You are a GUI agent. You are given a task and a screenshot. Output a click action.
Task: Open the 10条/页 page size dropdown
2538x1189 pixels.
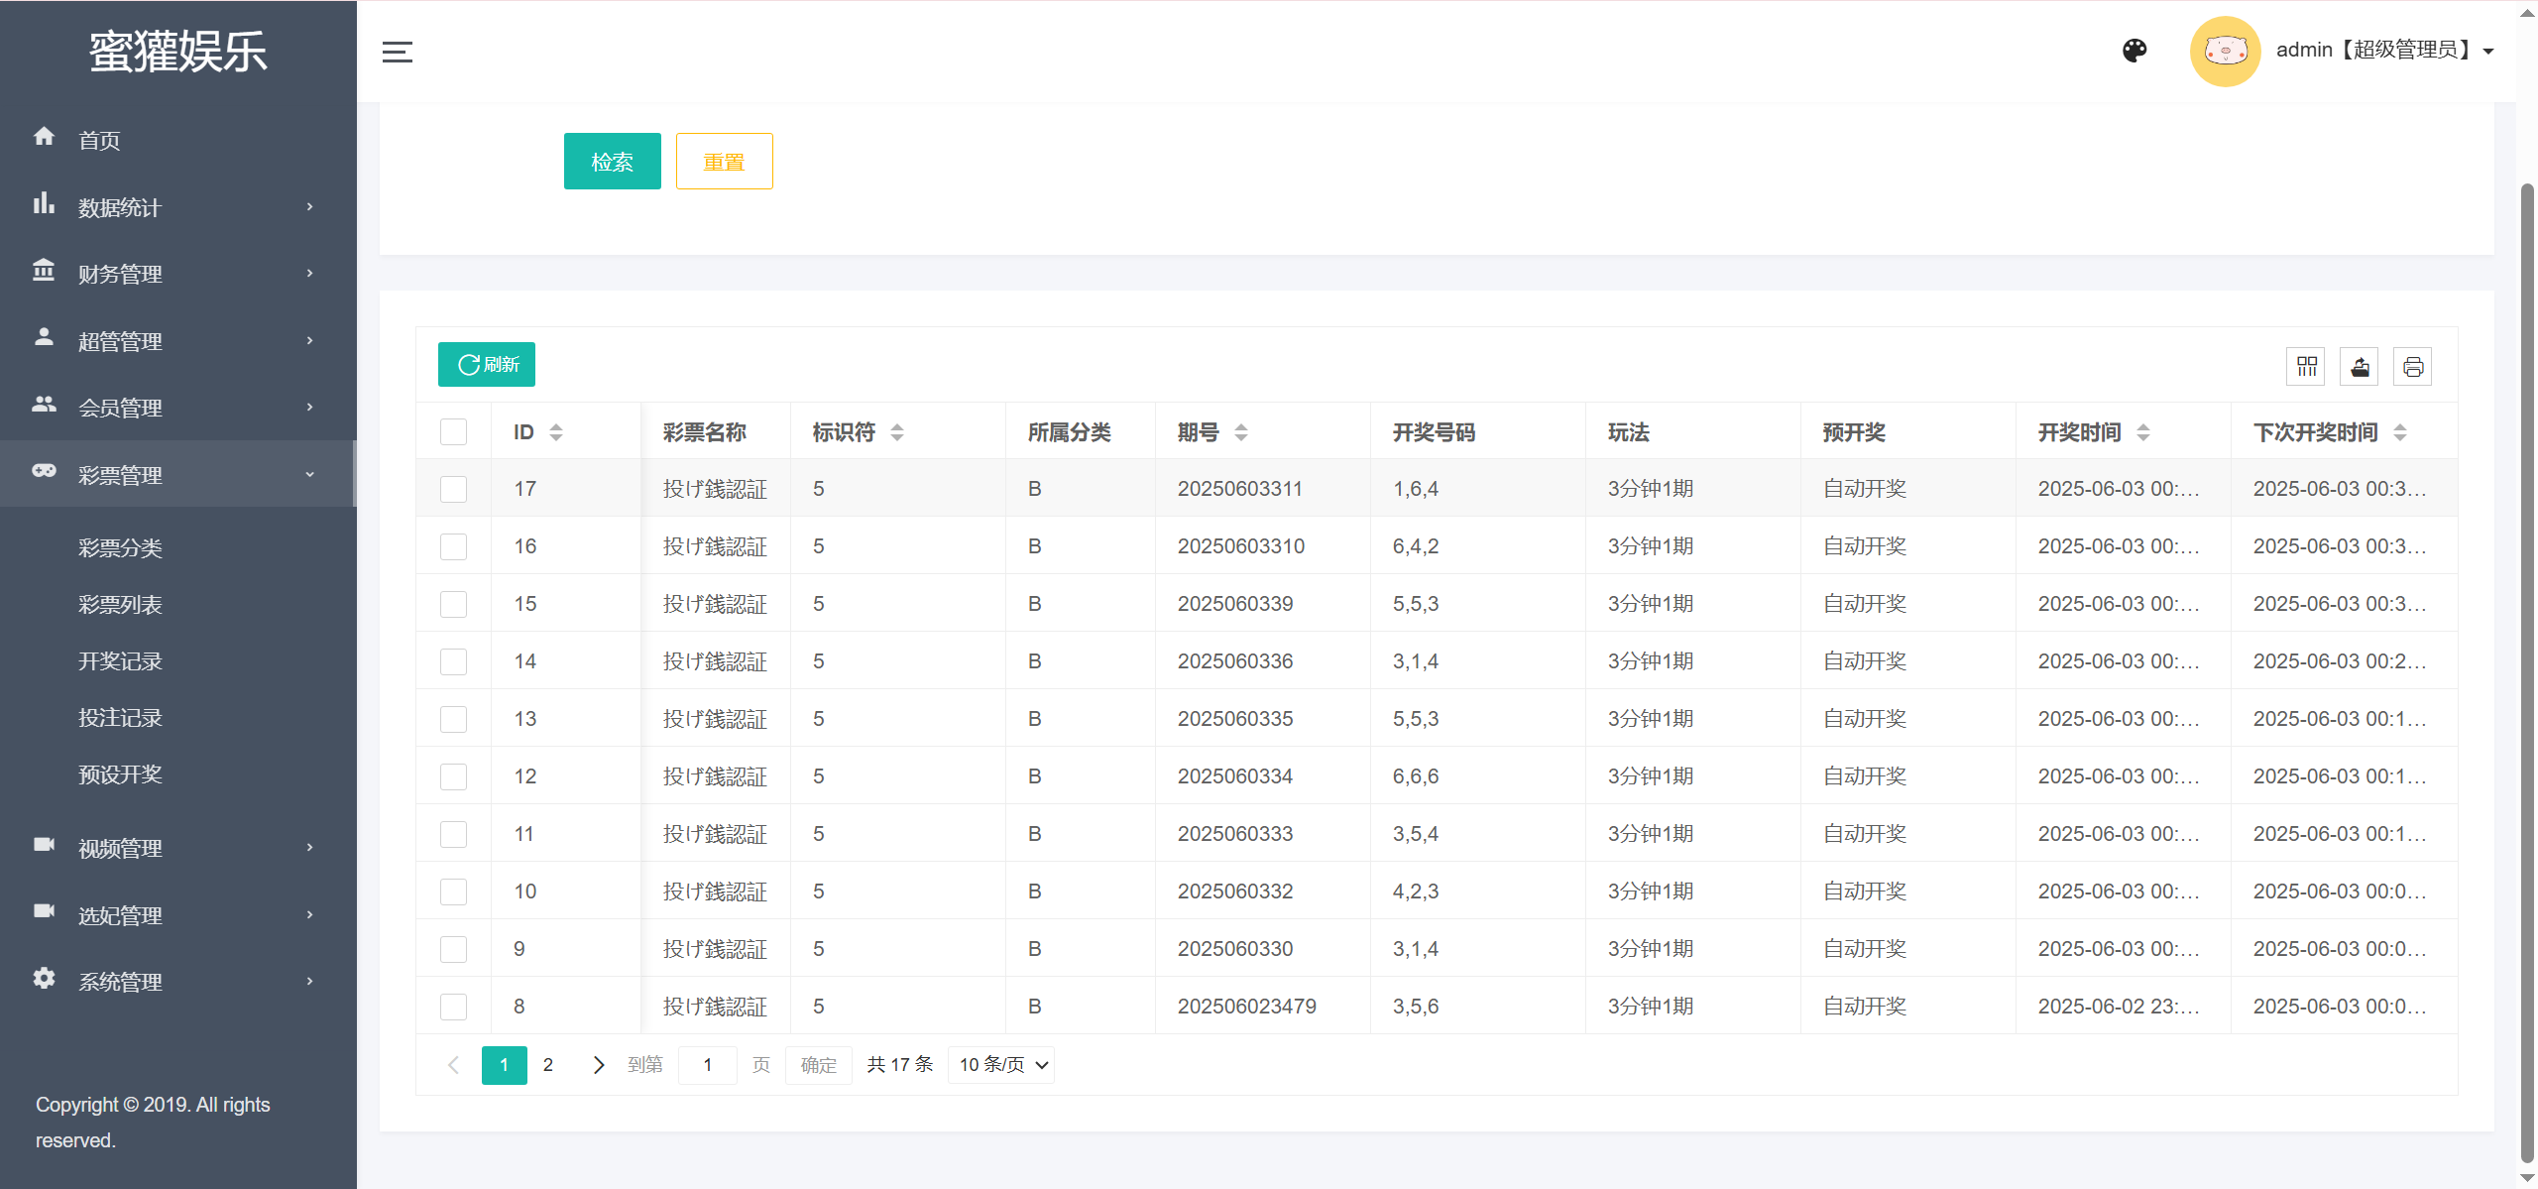click(x=1000, y=1064)
